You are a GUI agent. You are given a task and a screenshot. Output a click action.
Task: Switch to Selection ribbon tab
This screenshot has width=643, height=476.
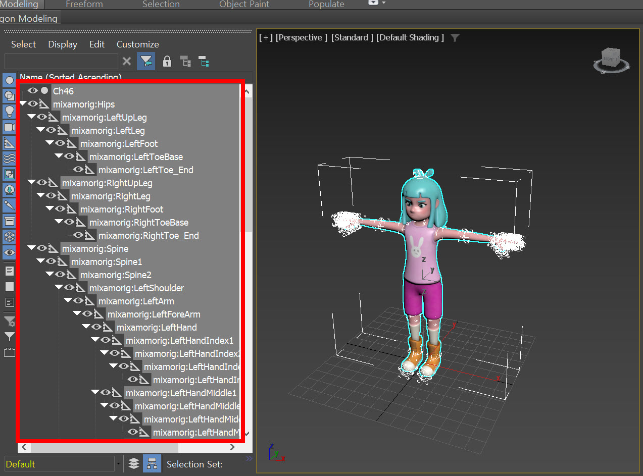coord(161,4)
